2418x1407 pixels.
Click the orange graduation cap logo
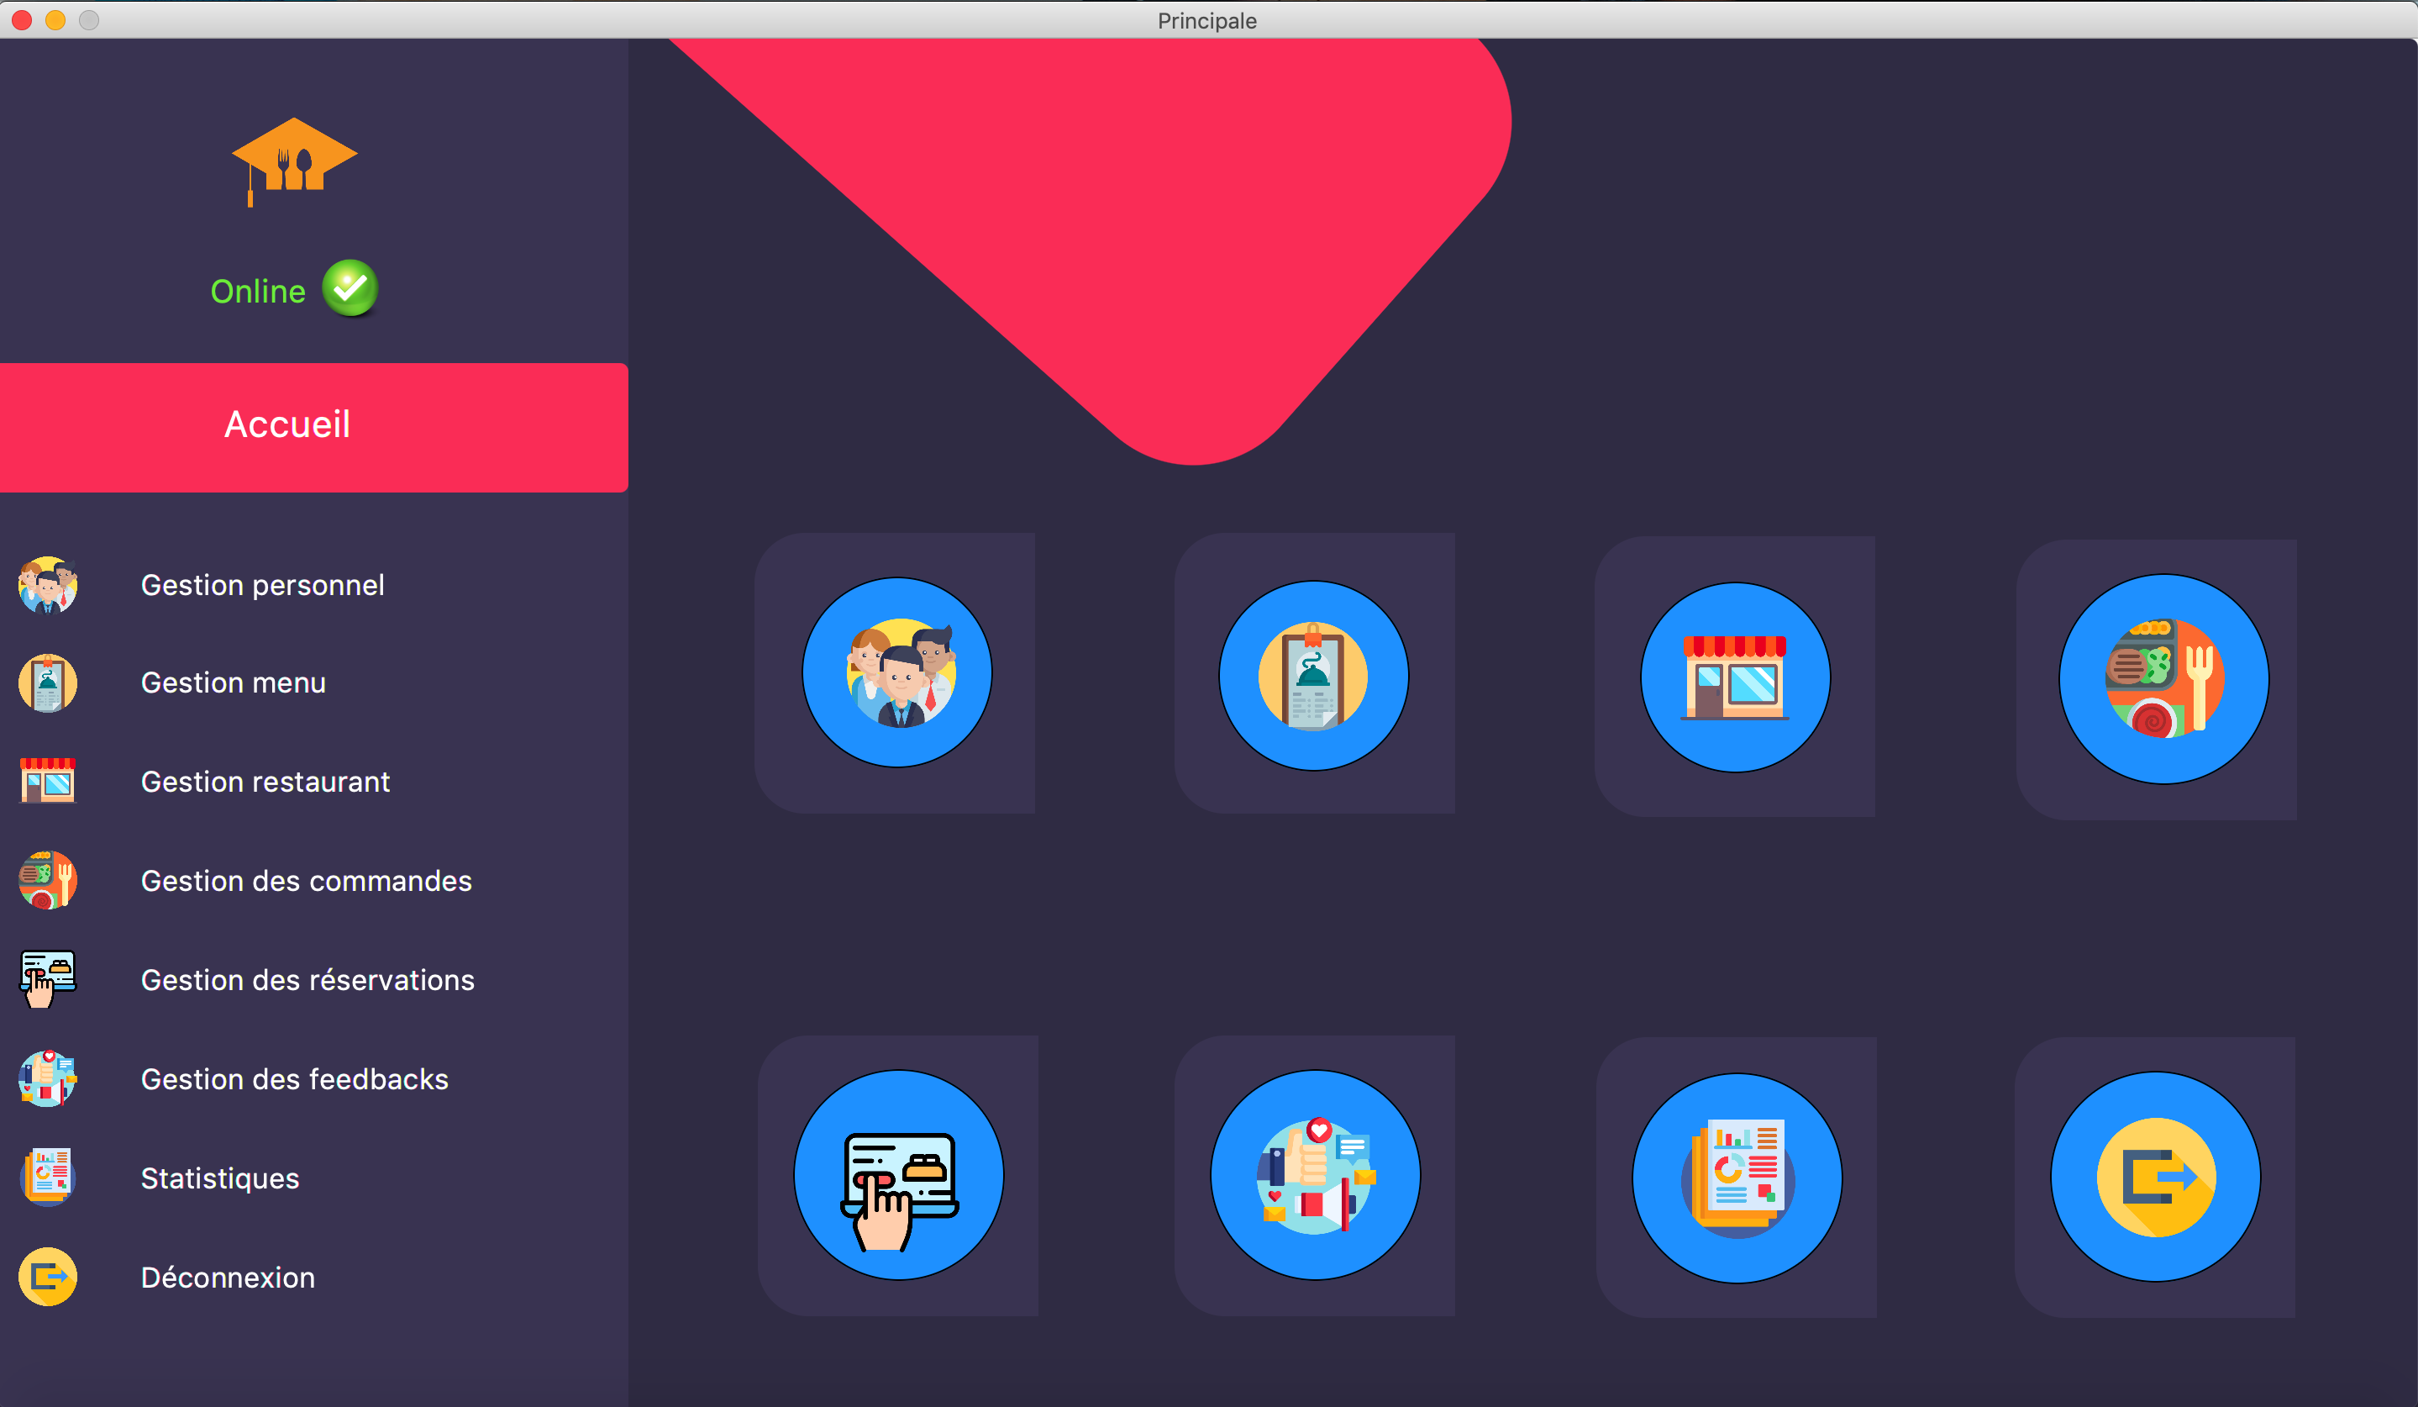[292, 161]
